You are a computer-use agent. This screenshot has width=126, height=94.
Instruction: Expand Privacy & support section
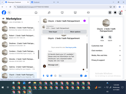(x=106, y=60)
